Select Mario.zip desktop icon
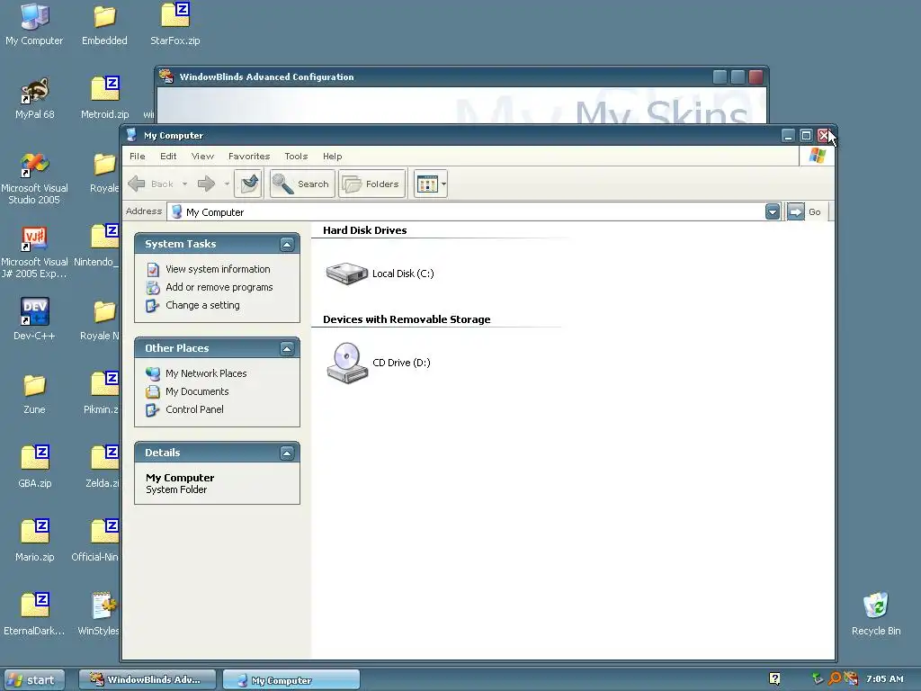The height and width of the screenshot is (691, 921). [35, 542]
